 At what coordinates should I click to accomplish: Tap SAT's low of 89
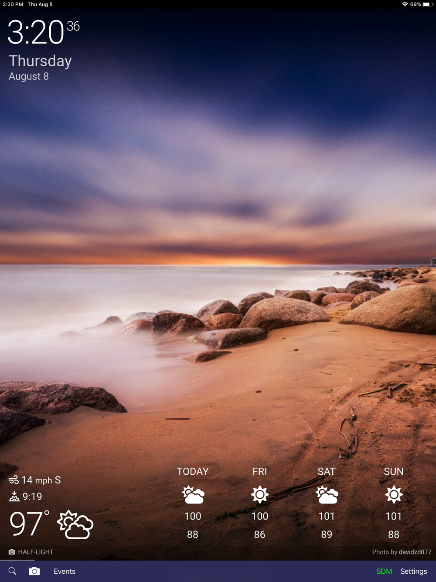[327, 534]
